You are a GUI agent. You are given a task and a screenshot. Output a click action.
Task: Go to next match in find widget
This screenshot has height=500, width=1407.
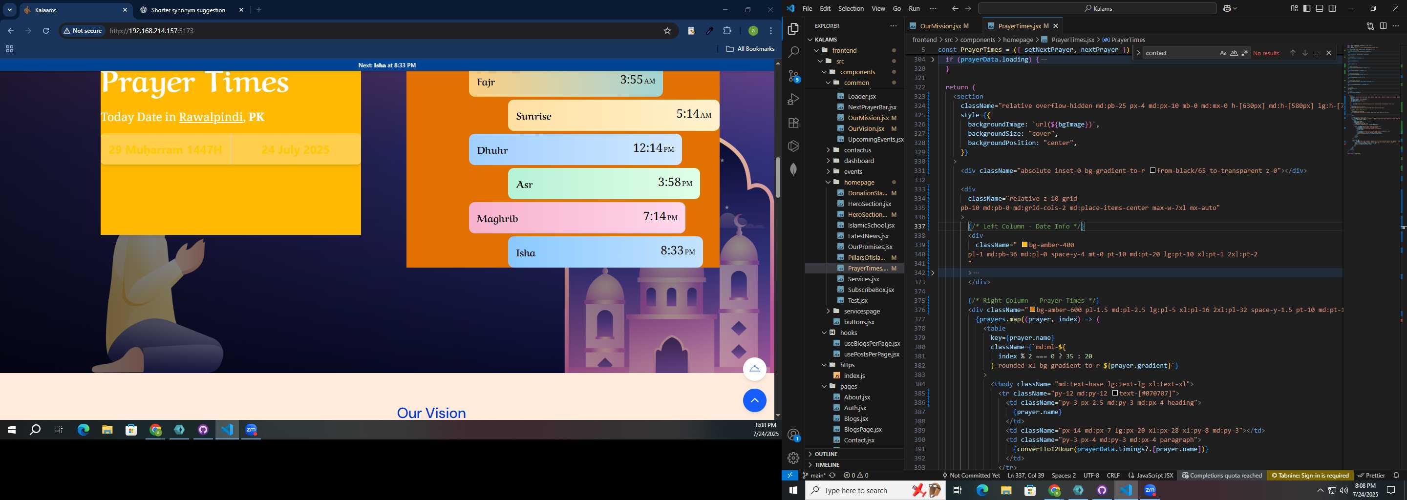(1305, 53)
